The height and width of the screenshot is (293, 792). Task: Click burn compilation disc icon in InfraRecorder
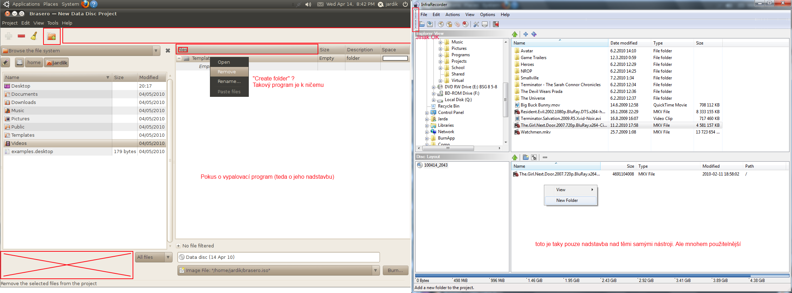click(x=441, y=24)
